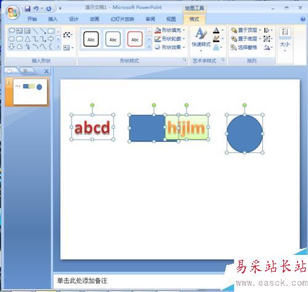Click 置于顶层 bring to front
Screen dimensions: 308x292
click(x=246, y=30)
